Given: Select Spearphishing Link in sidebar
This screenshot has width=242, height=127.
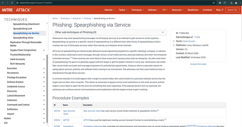Looking at the screenshot, I should click(x=22, y=29).
